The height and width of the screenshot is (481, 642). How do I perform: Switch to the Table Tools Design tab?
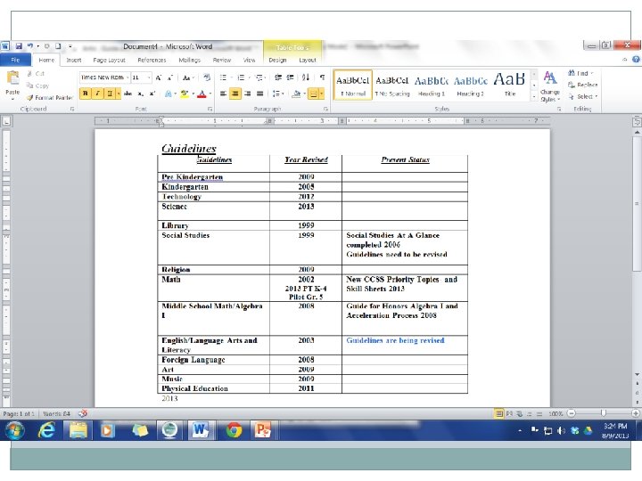point(277,60)
